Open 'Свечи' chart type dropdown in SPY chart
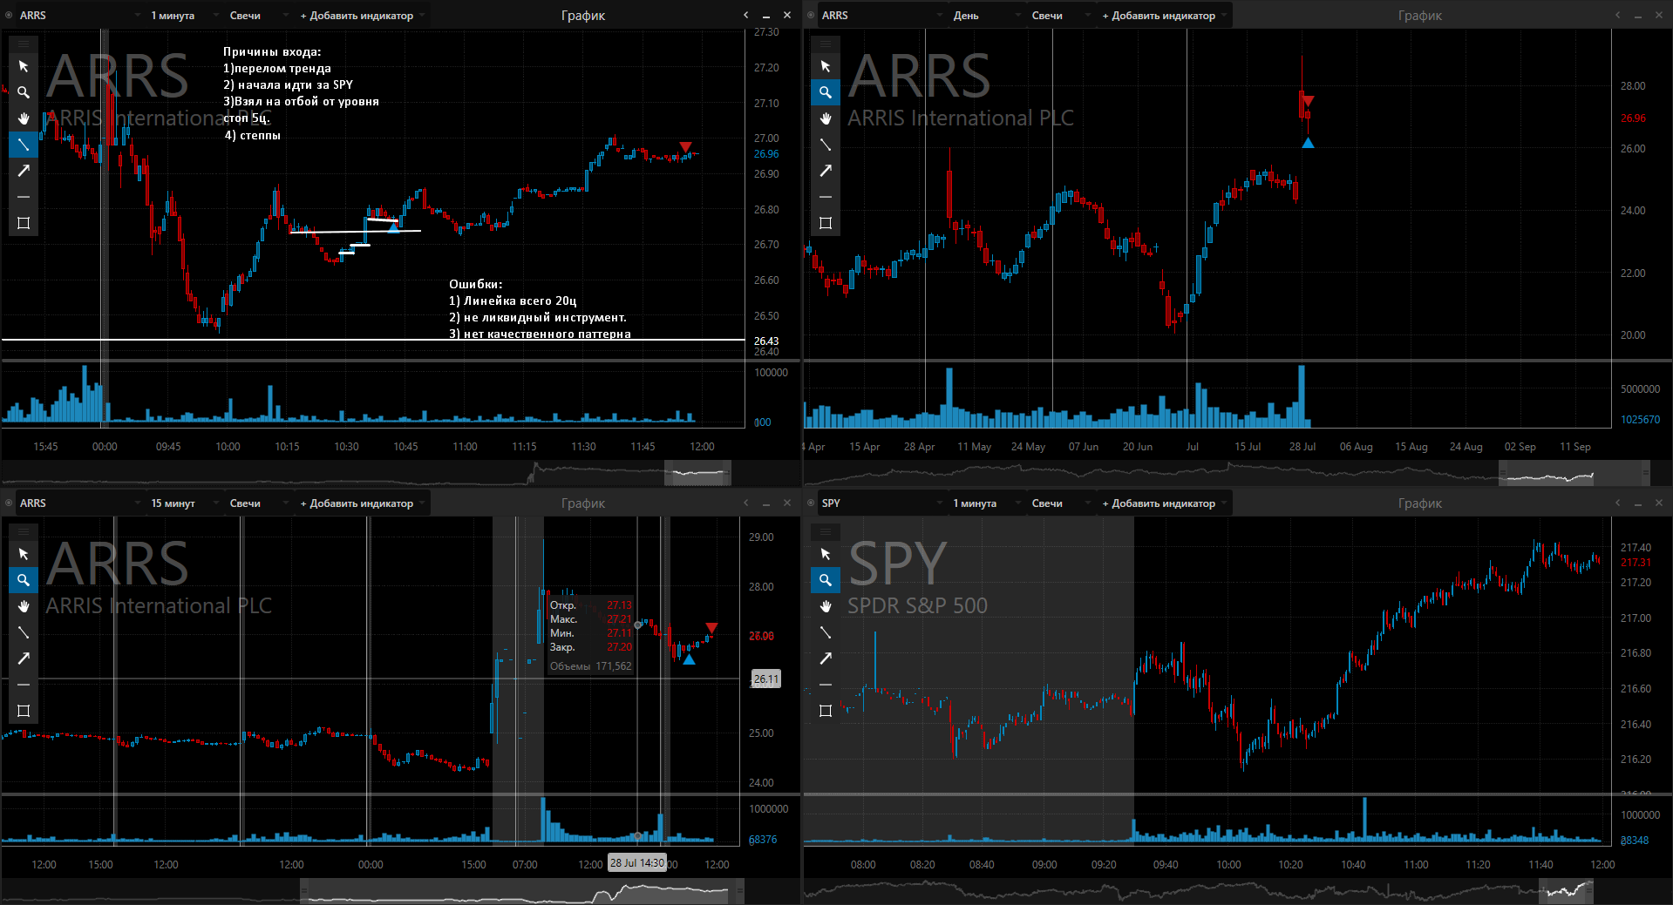 click(x=1060, y=503)
